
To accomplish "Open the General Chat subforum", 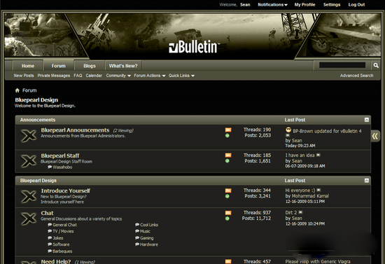I will [64, 225].
